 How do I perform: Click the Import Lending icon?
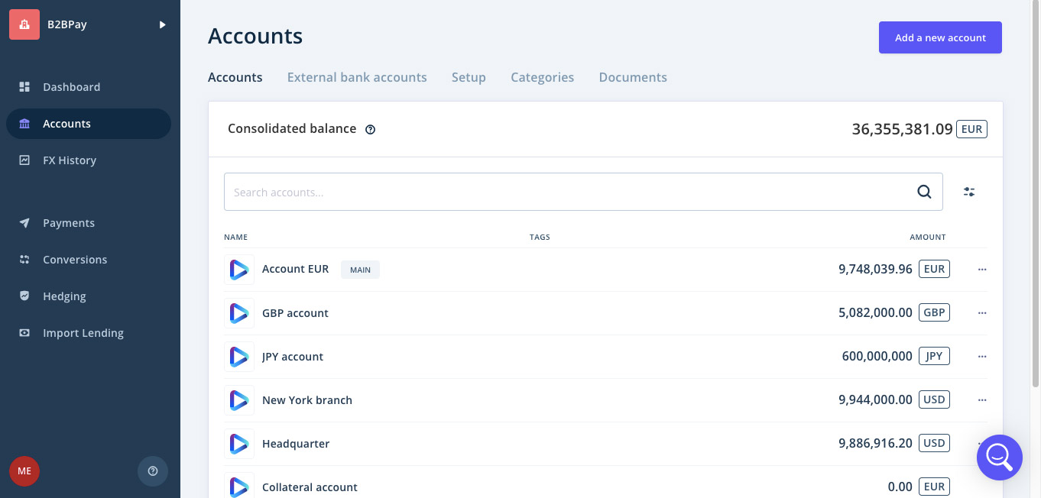click(x=24, y=333)
